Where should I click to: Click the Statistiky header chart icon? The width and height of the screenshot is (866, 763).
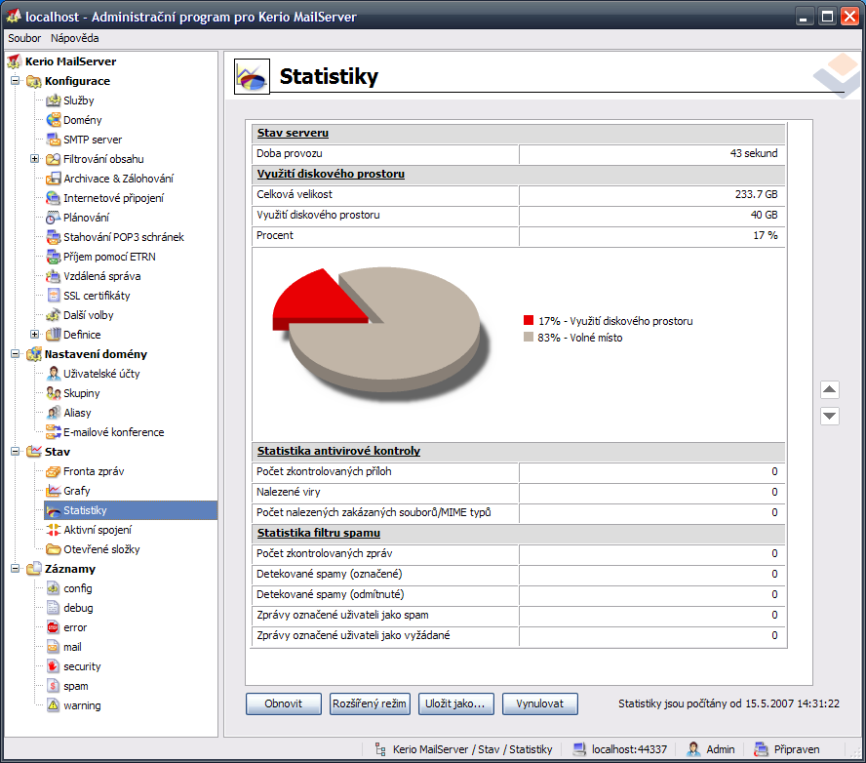pos(252,77)
